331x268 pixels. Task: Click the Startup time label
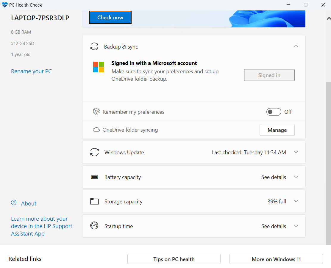pyautogui.click(x=119, y=226)
